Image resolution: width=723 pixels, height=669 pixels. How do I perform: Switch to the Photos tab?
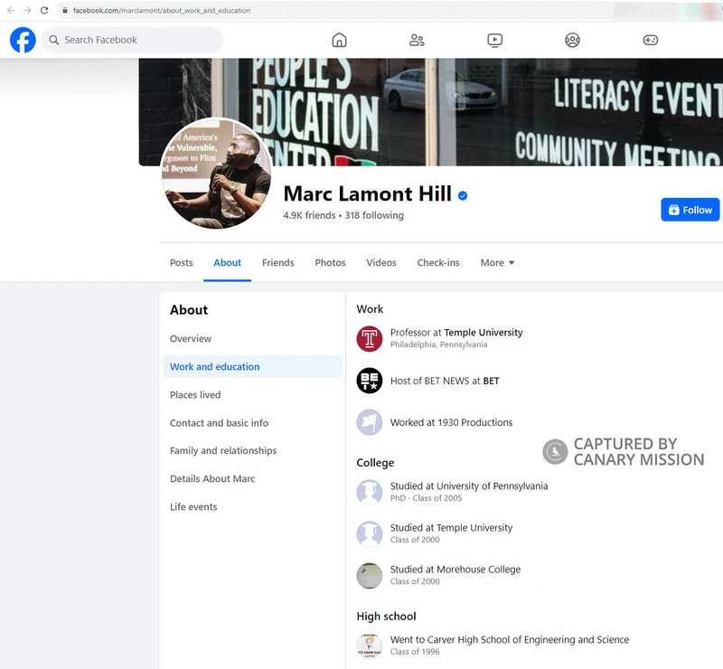[330, 262]
